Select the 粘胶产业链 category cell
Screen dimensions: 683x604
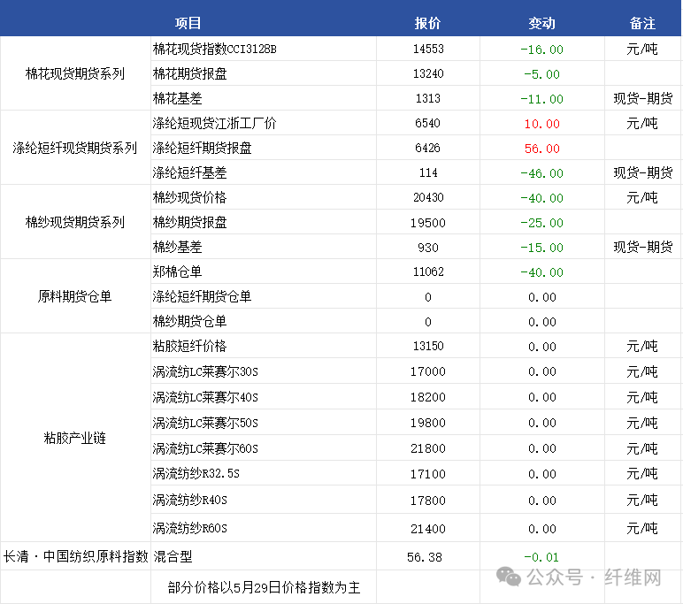(75, 438)
